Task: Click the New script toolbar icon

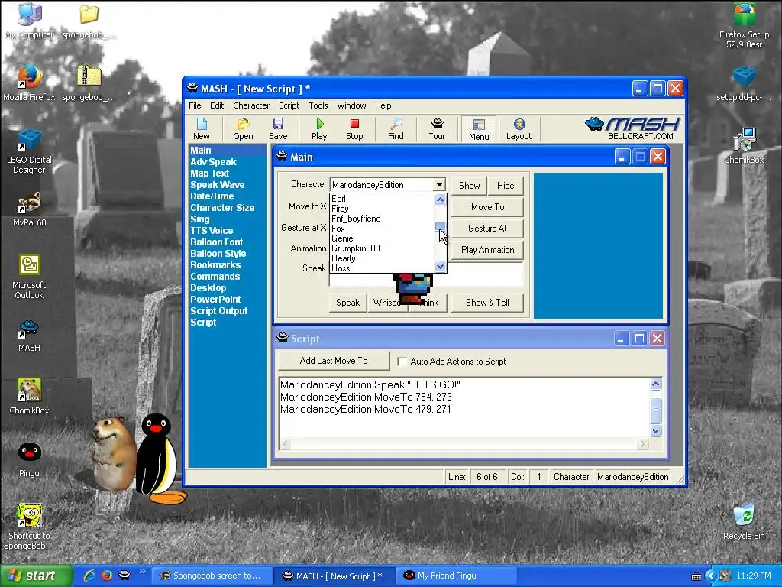Action: pyautogui.click(x=202, y=128)
